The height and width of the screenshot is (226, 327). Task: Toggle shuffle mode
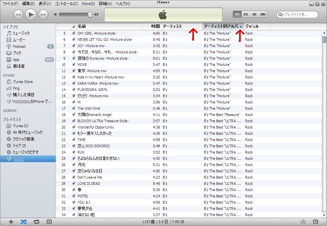coord(24,222)
